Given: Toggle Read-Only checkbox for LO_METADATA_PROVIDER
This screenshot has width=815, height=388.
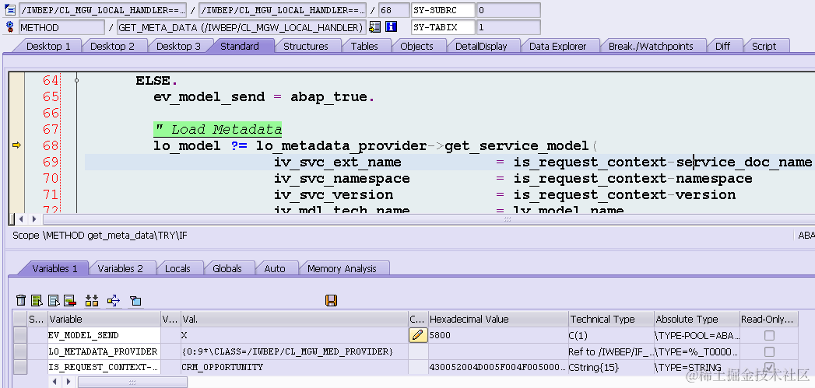Looking at the screenshot, I should [769, 351].
